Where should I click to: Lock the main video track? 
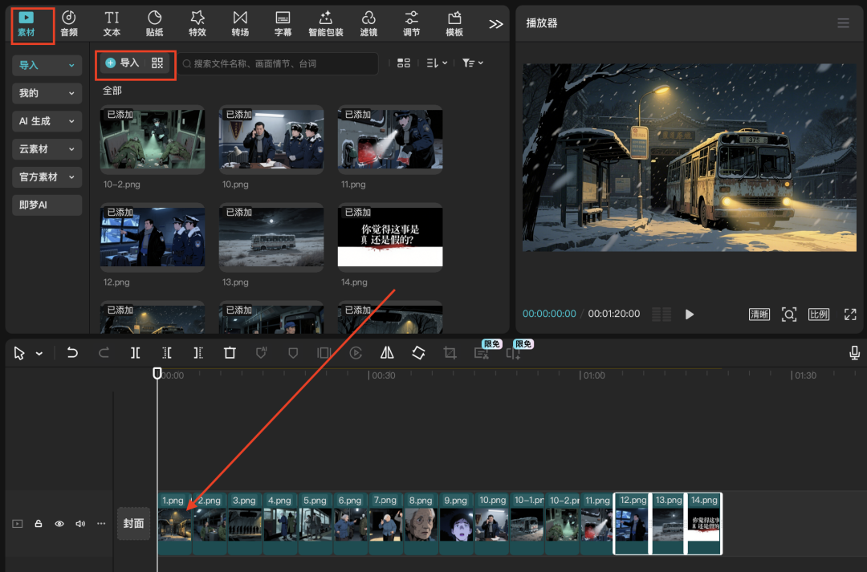pos(38,524)
